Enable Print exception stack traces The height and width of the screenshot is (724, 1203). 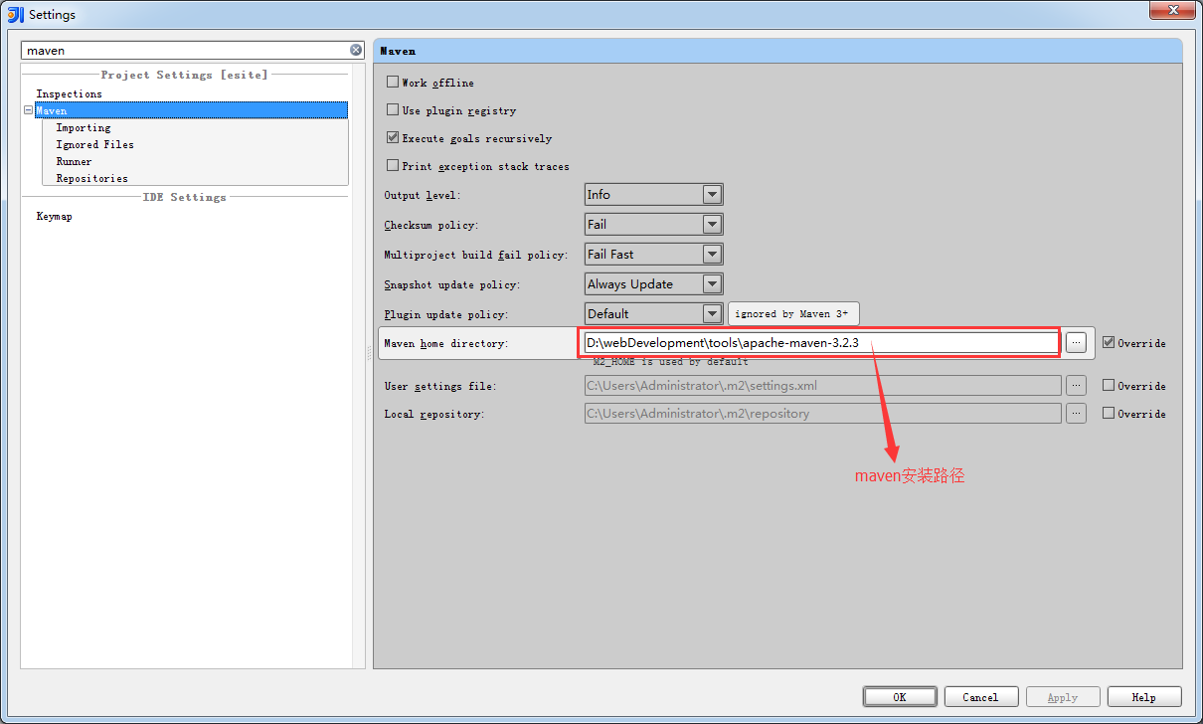tap(393, 166)
